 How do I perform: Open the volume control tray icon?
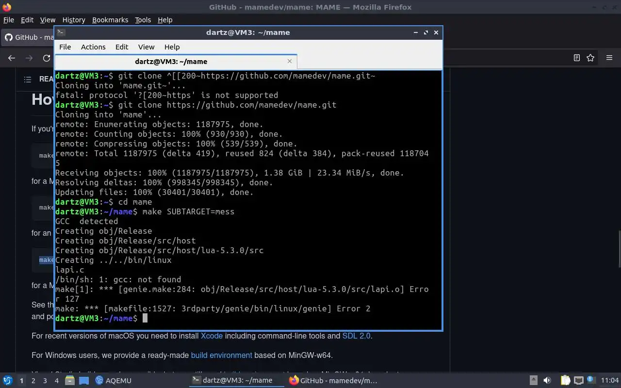click(x=547, y=380)
